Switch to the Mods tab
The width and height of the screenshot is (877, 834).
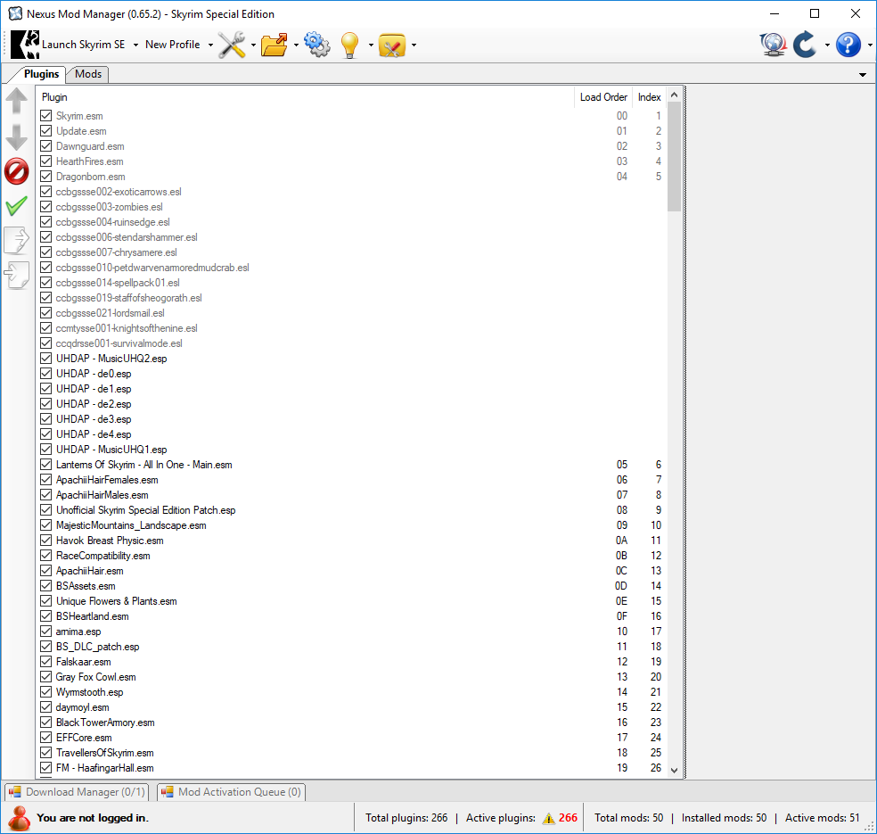coord(88,74)
